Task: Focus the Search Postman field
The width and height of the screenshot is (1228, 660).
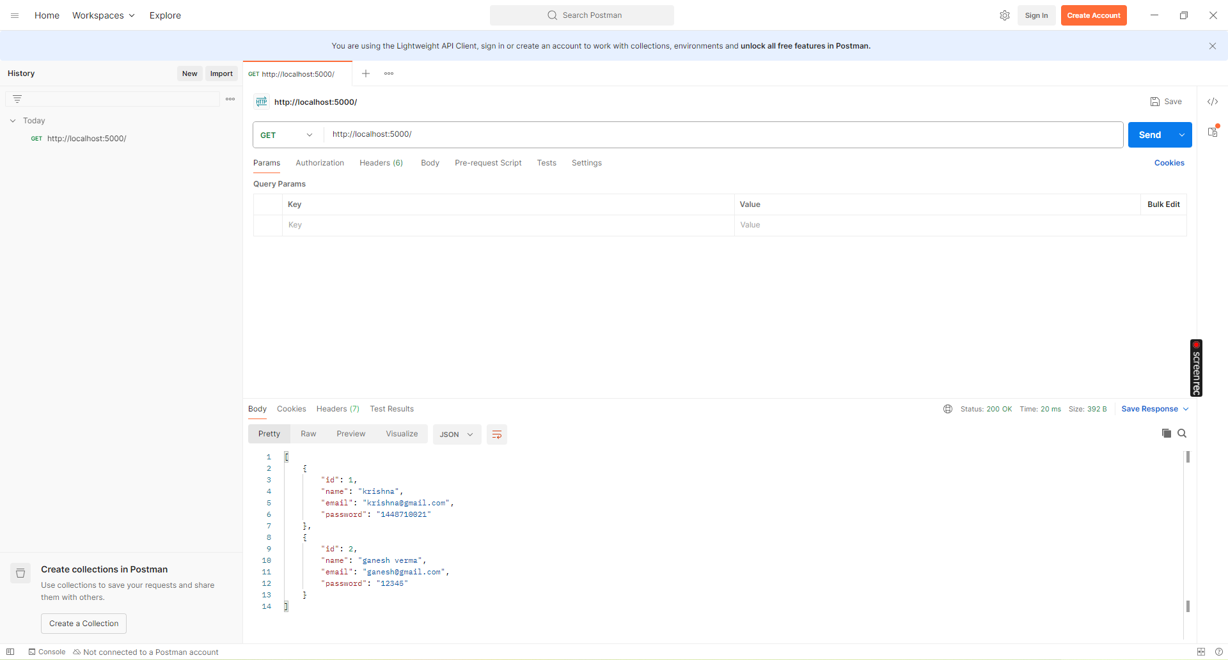Action: (x=582, y=15)
